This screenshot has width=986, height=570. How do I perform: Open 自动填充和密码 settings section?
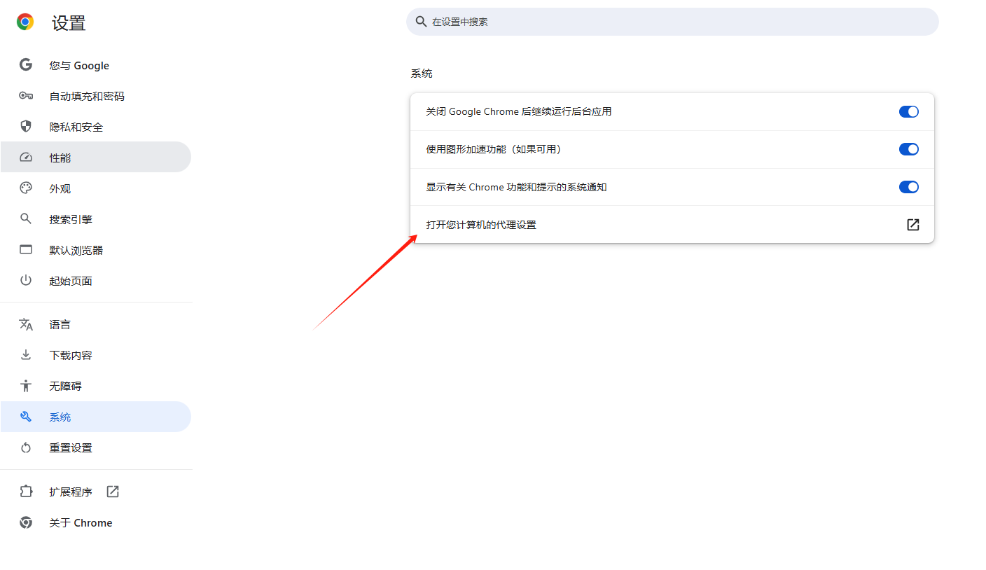95,96
